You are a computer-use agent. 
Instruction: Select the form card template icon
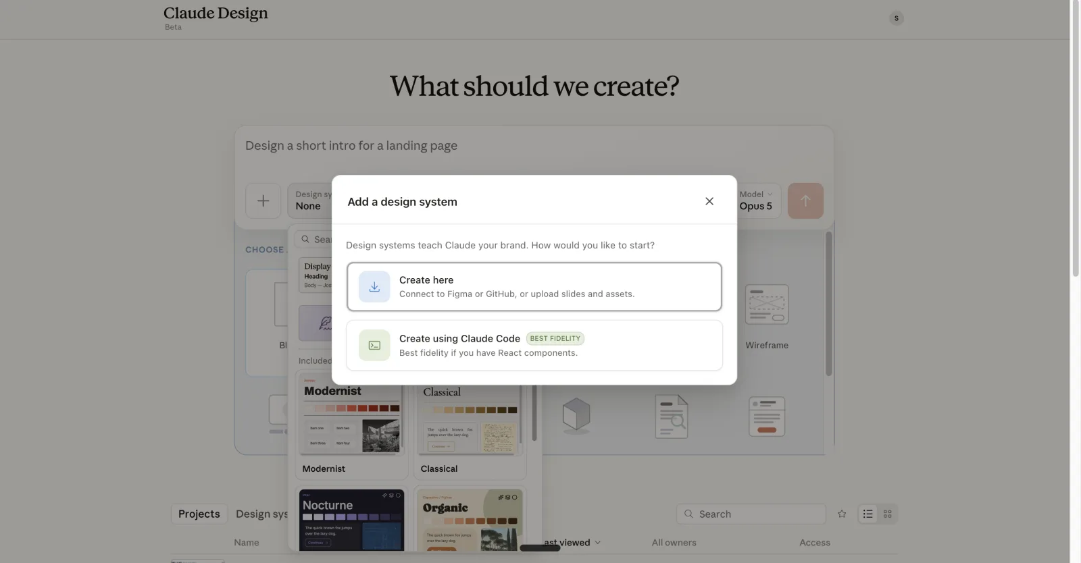click(x=767, y=417)
